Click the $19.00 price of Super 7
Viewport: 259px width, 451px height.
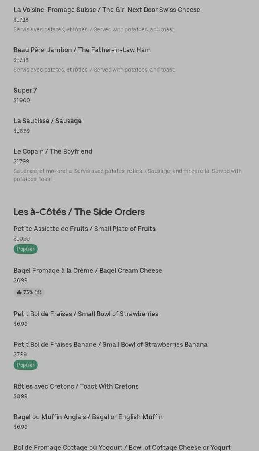(22, 100)
